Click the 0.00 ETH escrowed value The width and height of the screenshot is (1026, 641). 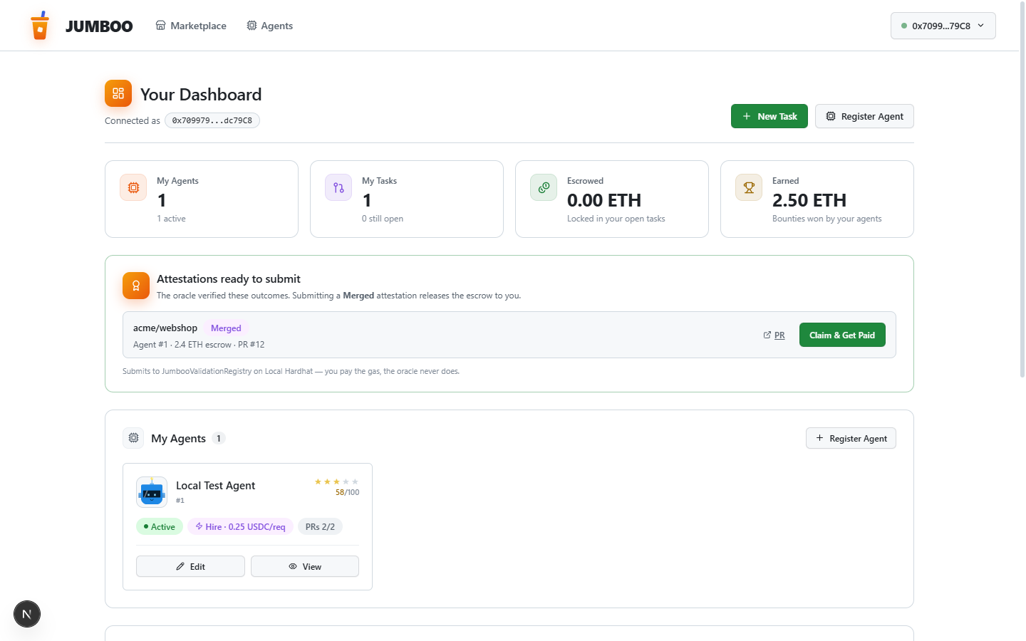tap(604, 200)
